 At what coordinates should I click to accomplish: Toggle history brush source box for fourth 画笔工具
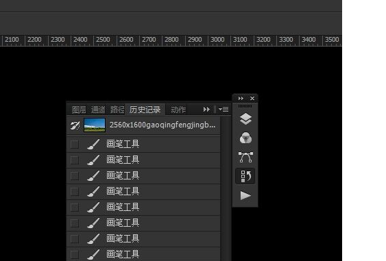coord(75,191)
